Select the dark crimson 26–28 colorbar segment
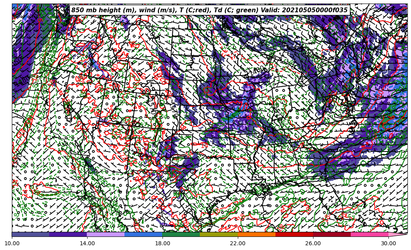411x250 pixels. [x=332, y=234]
